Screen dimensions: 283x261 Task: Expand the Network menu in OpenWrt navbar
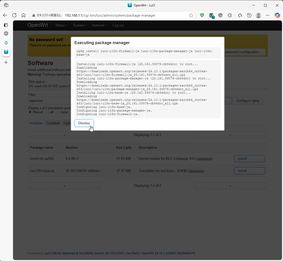tap(100, 26)
